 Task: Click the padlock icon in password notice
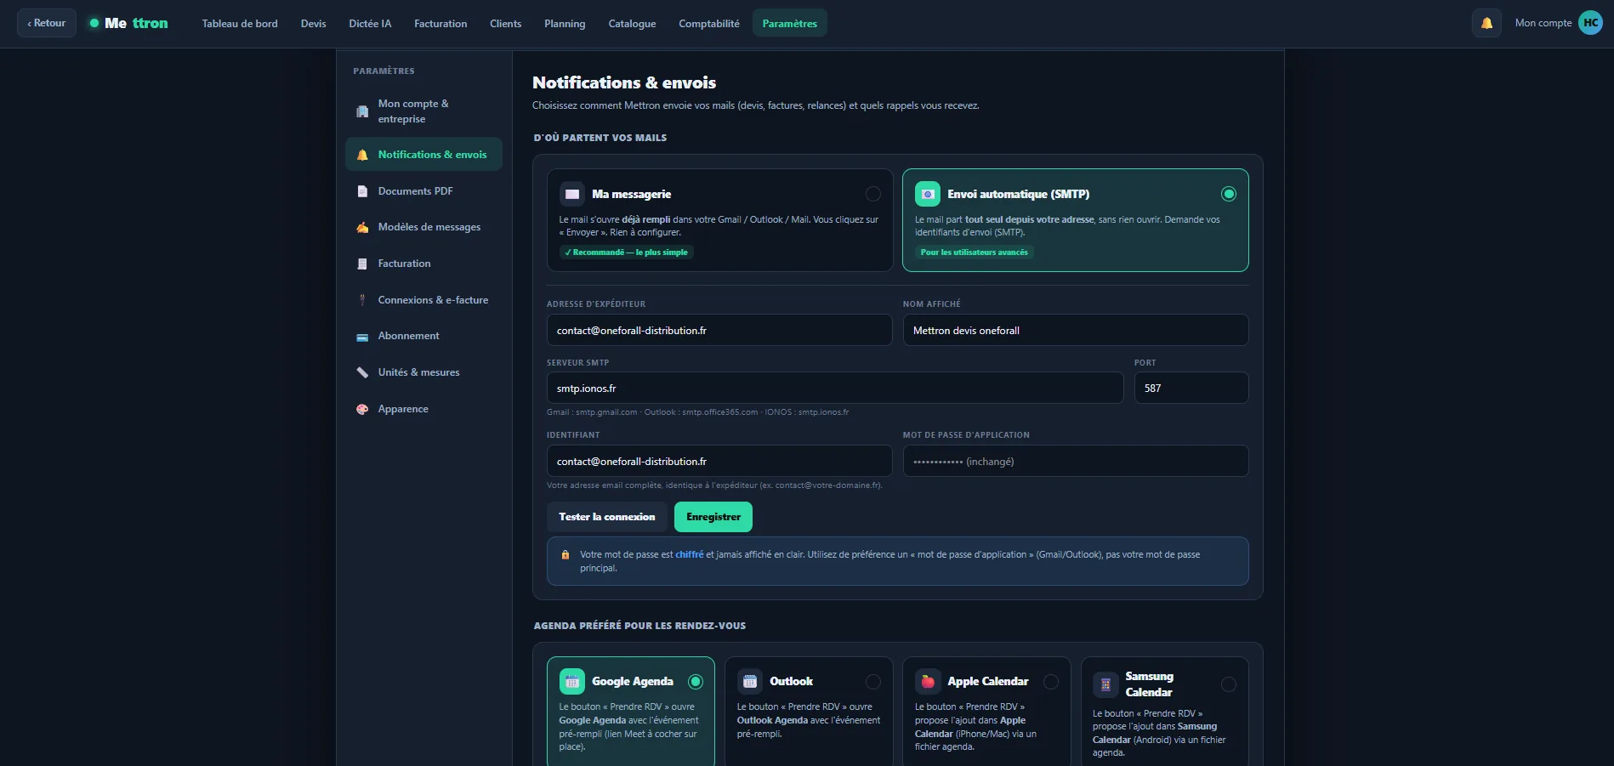[x=565, y=554]
